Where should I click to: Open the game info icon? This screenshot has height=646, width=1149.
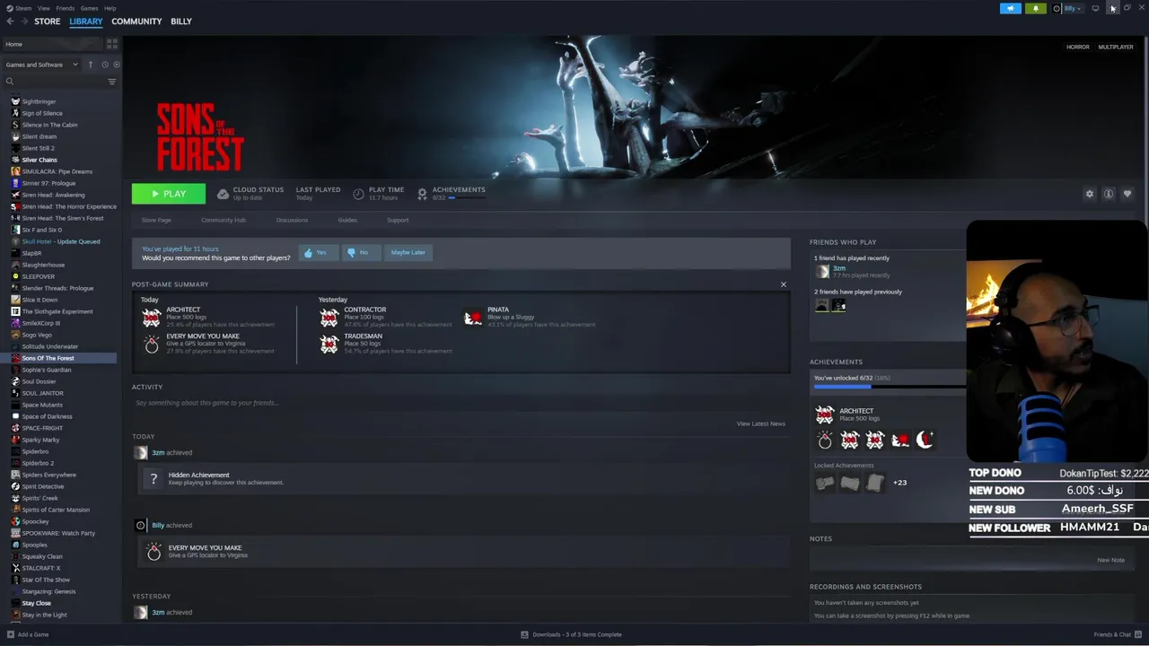(x=1109, y=194)
